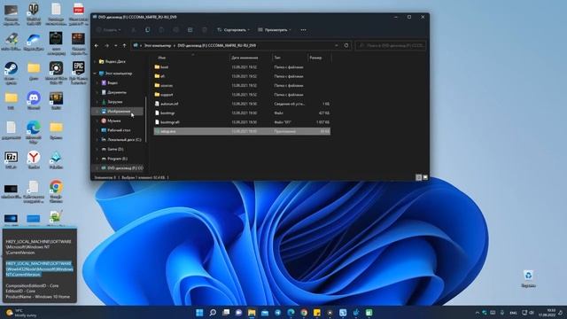
Task: Select Program (E:) drive in sidebar
Action: coord(118,159)
